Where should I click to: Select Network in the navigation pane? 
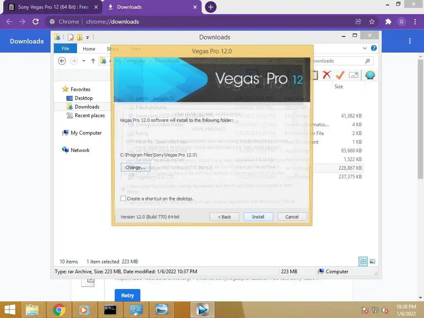[x=80, y=150]
